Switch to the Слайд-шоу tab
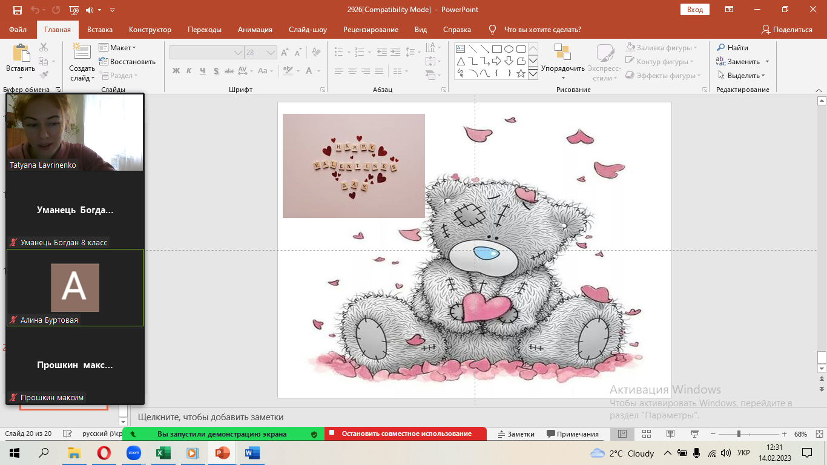Image resolution: width=827 pixels, height=465 pixels. coord(308,30)
